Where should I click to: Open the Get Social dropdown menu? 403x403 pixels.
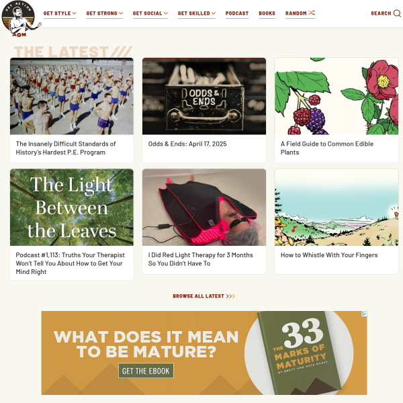click(150, 13)
